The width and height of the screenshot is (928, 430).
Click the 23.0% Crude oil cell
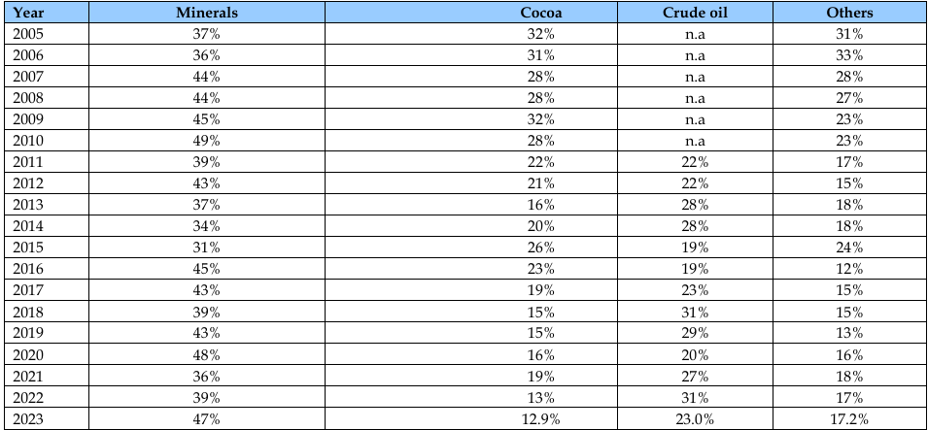(695, 418)
